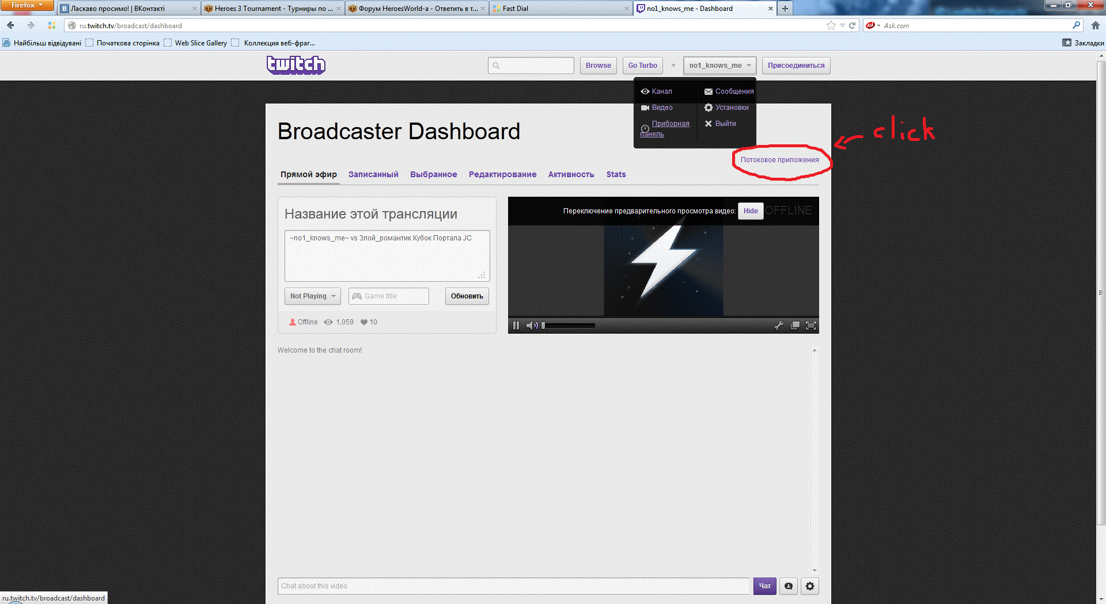Screen dimensions: 1106x604
Task: Click the Go Turbo button
Action: tap(643, 66)
